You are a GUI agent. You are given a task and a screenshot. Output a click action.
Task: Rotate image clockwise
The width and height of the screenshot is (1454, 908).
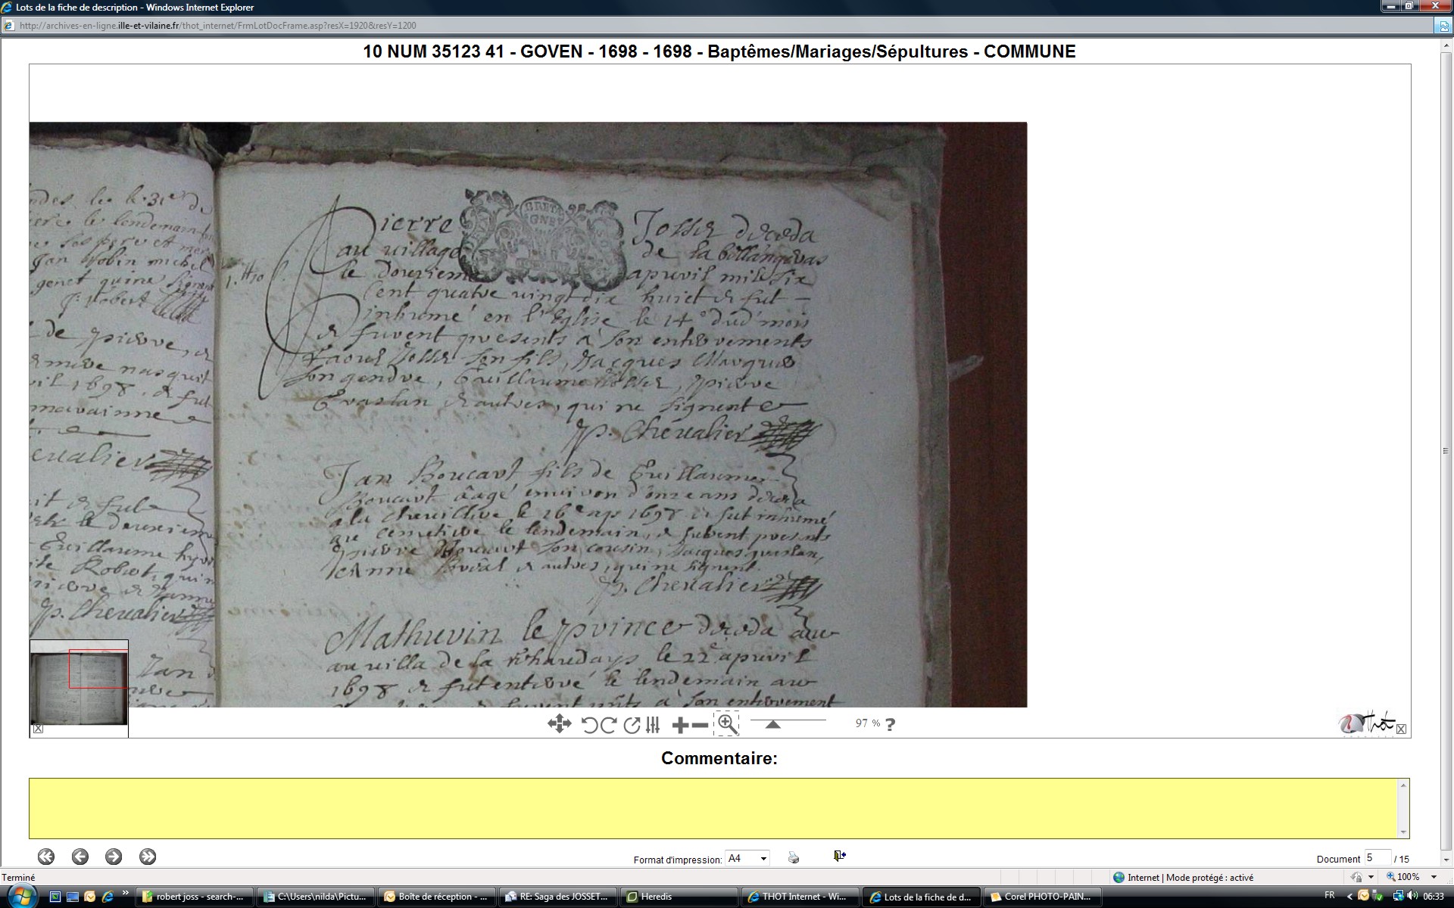click(x=608, y=725)
